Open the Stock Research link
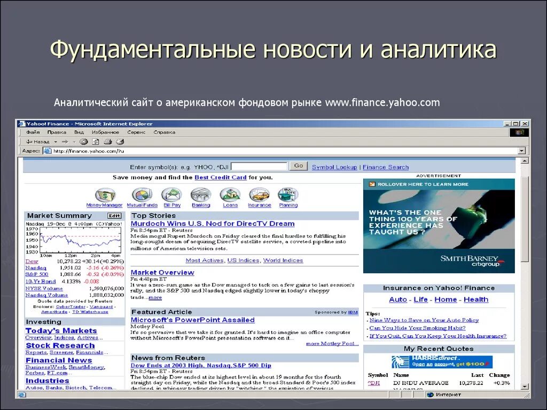The width and height of the screenshot is (547, 410). 60,346
